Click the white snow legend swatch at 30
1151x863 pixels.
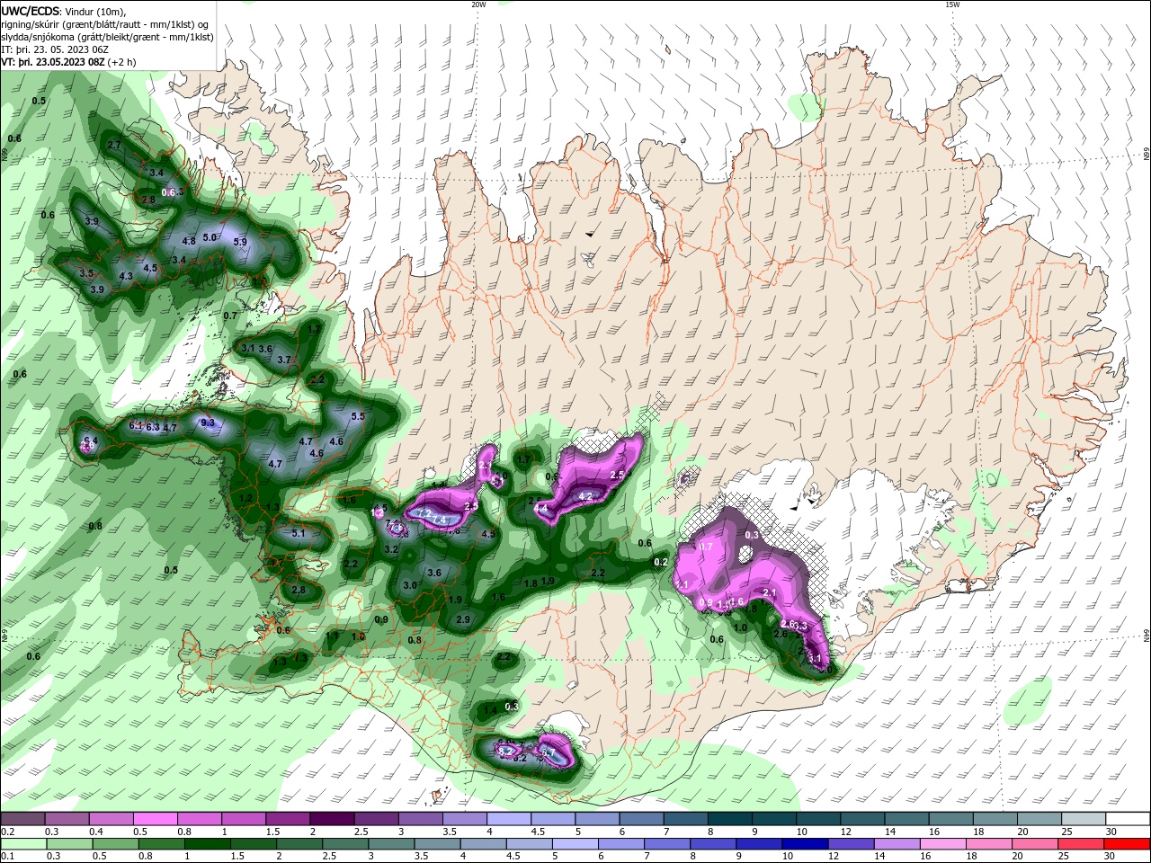[1129, 819]
